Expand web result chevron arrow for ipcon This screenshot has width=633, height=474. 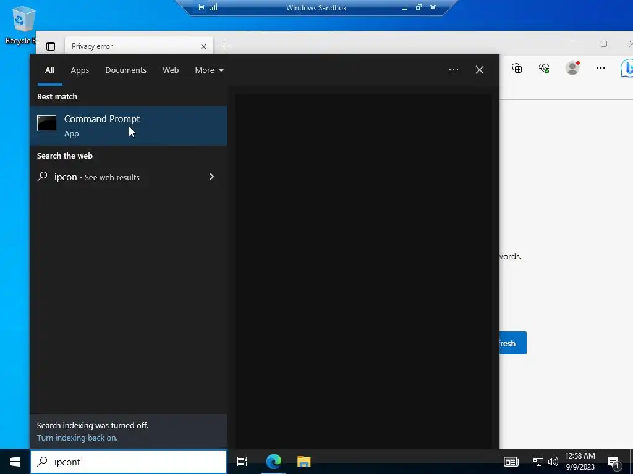pyautogui.click(x=211, y=177)
